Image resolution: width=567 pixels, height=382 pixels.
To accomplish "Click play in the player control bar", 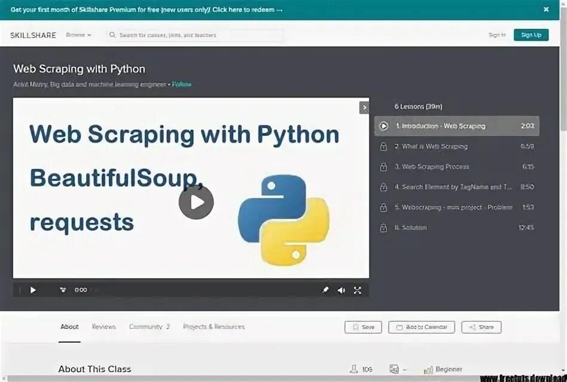I will point(33,290).
